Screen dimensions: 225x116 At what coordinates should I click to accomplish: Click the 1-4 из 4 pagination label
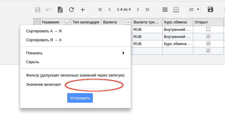pyautogui.click(x=124, y=9)
